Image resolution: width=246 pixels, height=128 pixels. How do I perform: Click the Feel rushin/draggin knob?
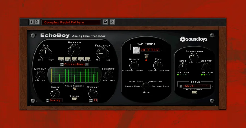158,65
